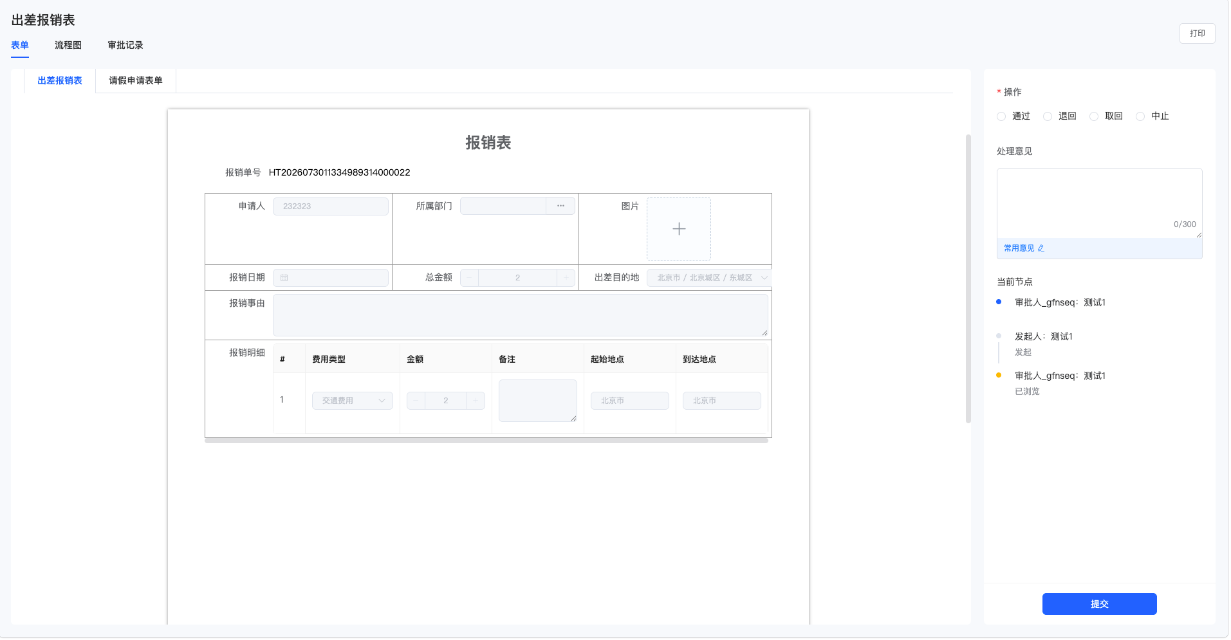Viewport: 1231px width, 640px height.
Task: Click the 备注 column header
Action: (507, 360)
